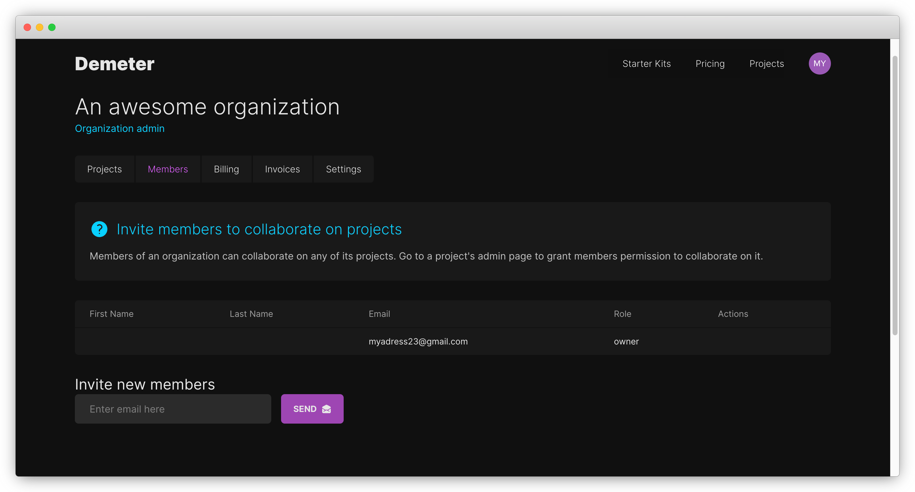The height and width of the screenshot is (492, 915).
Task: Send the member invitation
Action: tap(312, 409)
